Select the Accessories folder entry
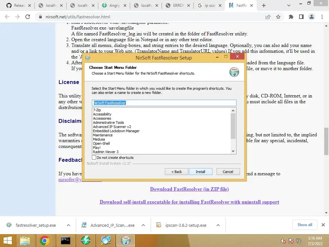Screen dimensions: 329x247 [102, 118]
